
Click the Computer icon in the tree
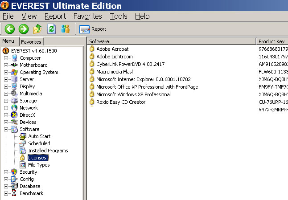click(14, 58)
